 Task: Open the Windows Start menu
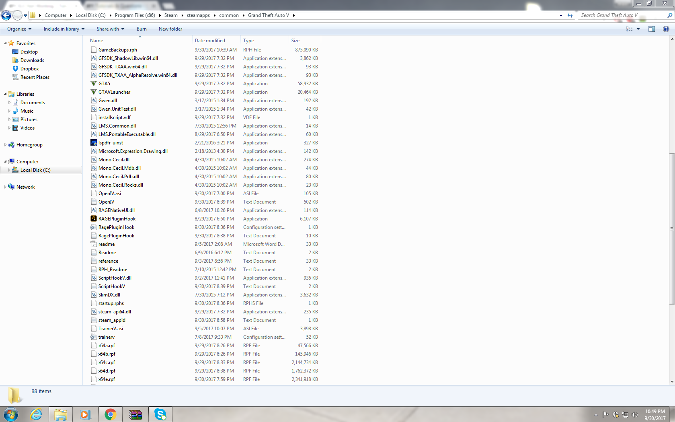[x=11, y=414]
